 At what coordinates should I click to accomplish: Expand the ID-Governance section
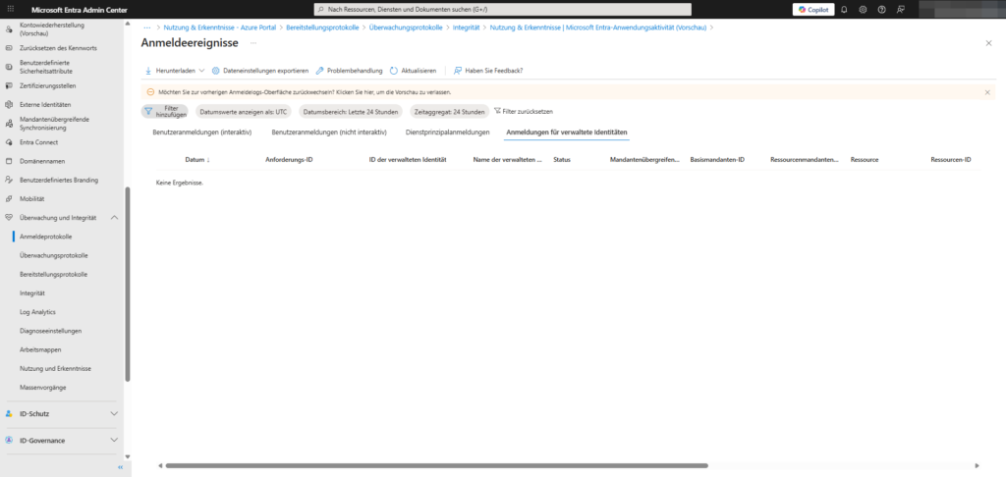click(x=114, y=441)
